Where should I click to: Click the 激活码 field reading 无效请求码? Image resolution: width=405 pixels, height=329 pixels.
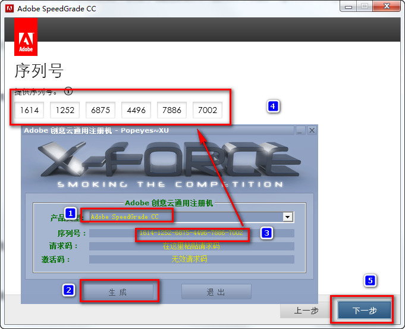[191, 259]
